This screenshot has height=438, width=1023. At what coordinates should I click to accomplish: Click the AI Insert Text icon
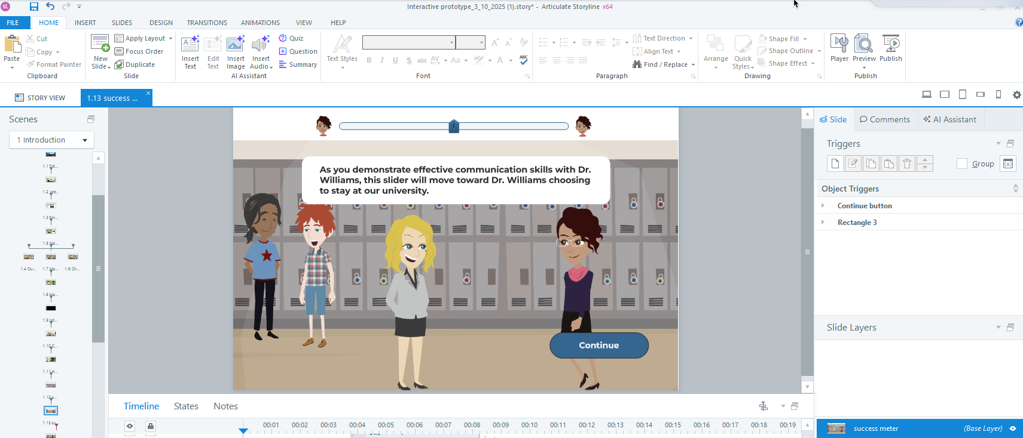(x=190, y=44)
